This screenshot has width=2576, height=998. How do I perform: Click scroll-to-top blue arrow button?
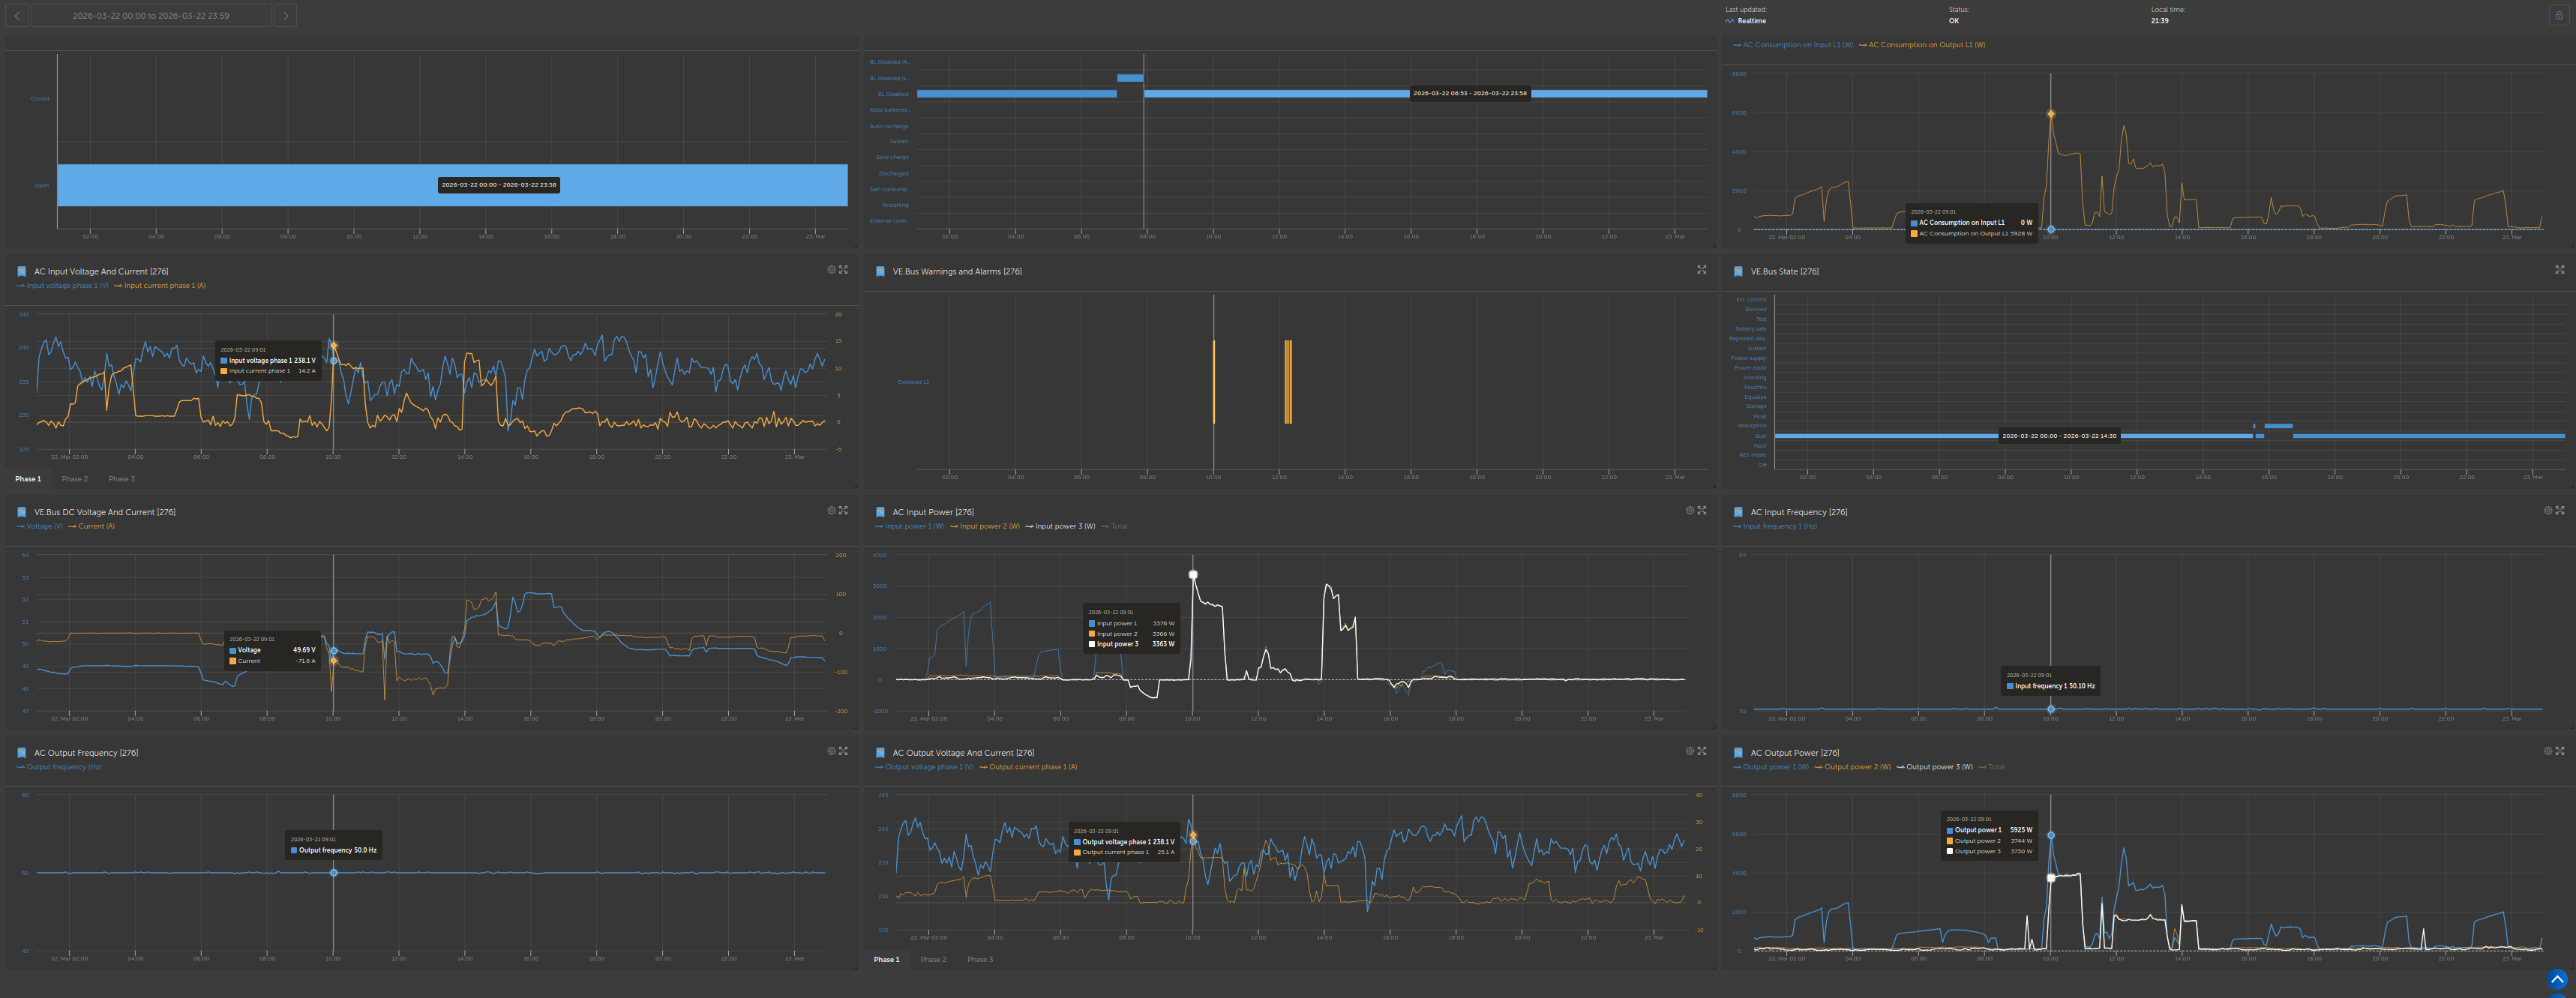(x=2557, y=979)
